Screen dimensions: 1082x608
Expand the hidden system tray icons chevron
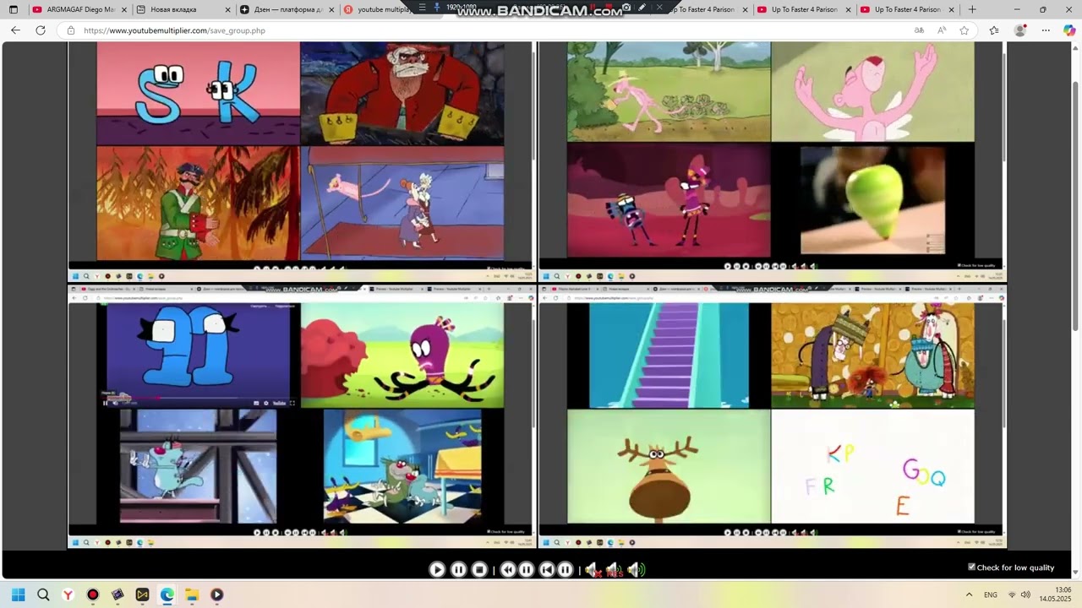coord(969,594)
